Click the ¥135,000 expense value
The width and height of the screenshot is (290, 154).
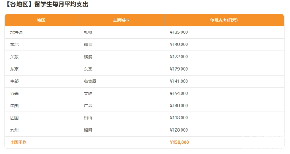point(179,32)
